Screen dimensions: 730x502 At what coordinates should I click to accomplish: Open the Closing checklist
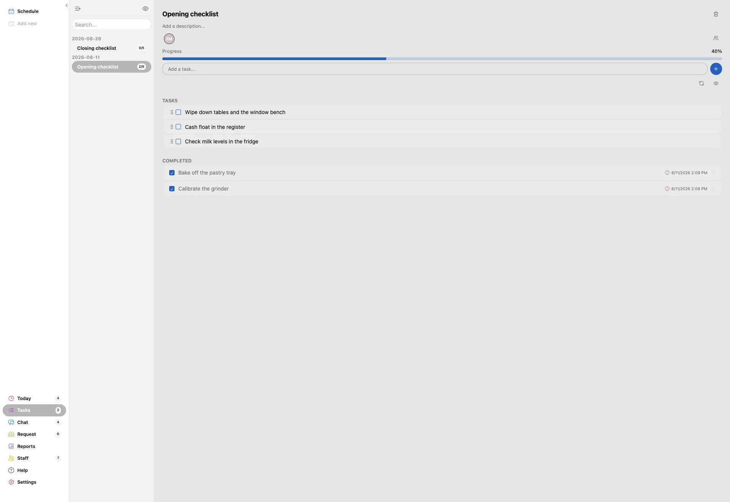pyautogui.click(x=111, y=48)
